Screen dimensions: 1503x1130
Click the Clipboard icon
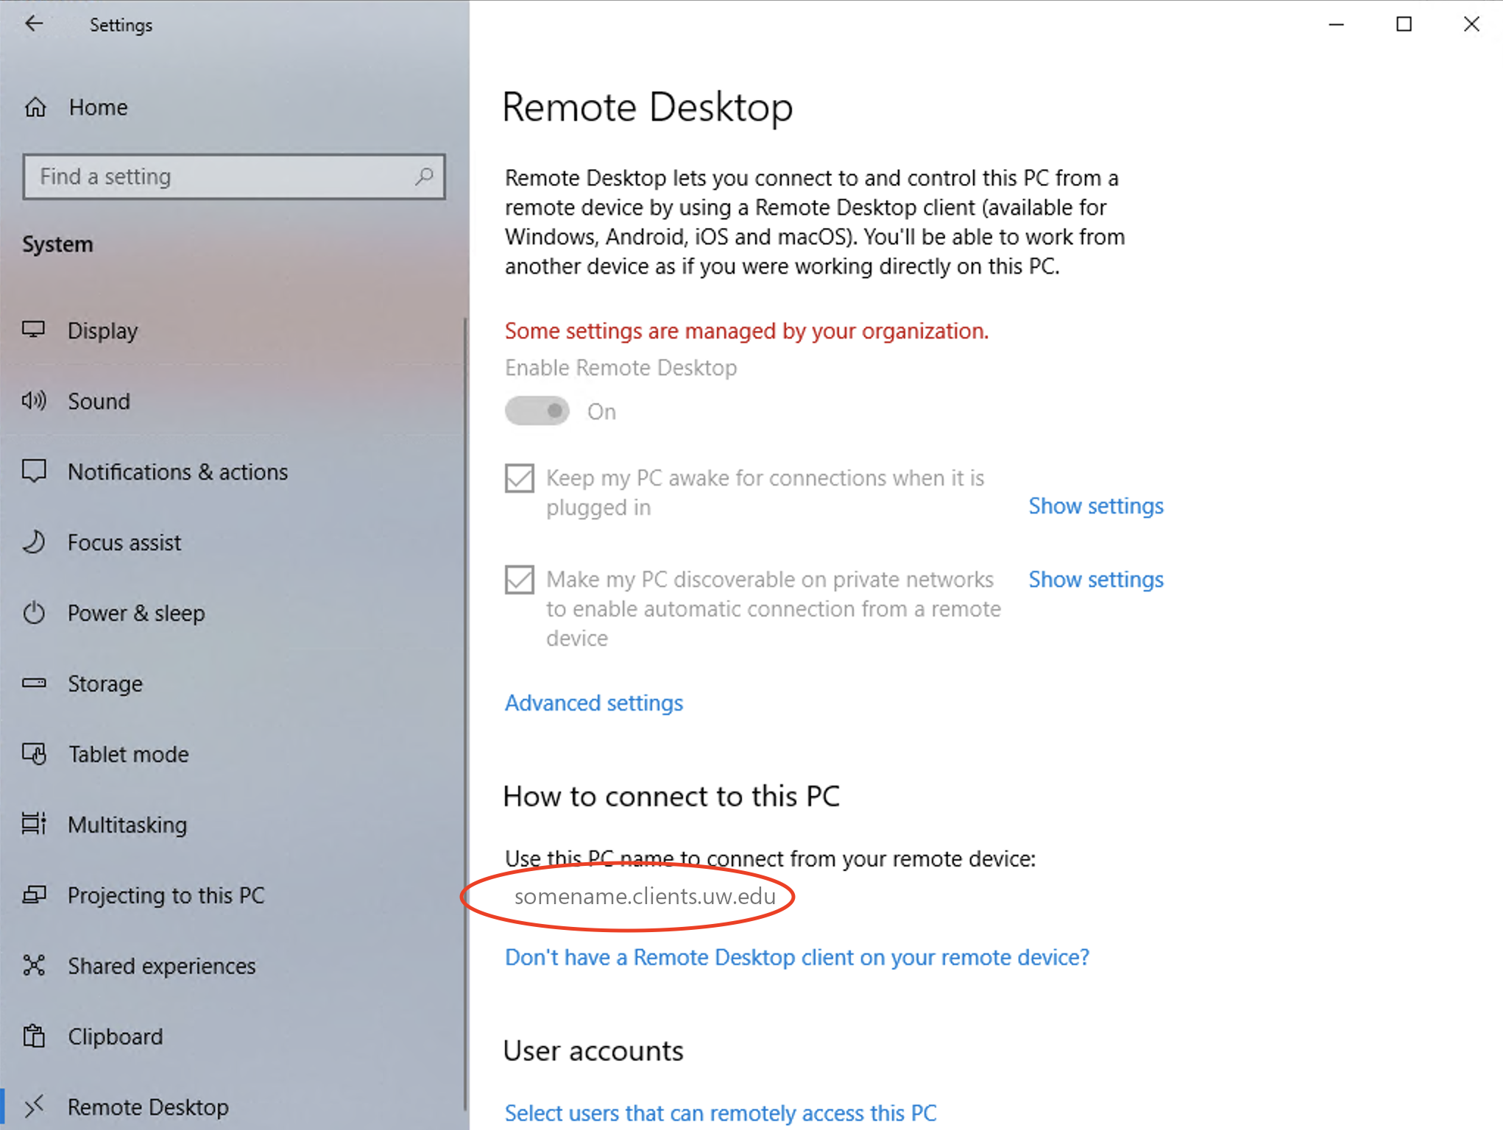[x=34, y=1036]
